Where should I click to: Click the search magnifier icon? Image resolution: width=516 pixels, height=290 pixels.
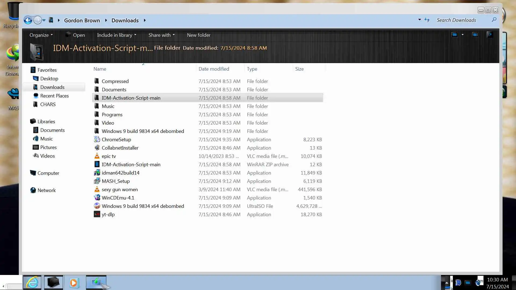coord(494,20)
